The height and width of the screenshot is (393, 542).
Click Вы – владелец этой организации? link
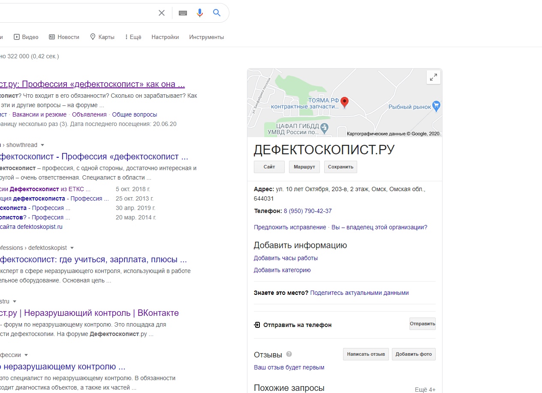379,227
